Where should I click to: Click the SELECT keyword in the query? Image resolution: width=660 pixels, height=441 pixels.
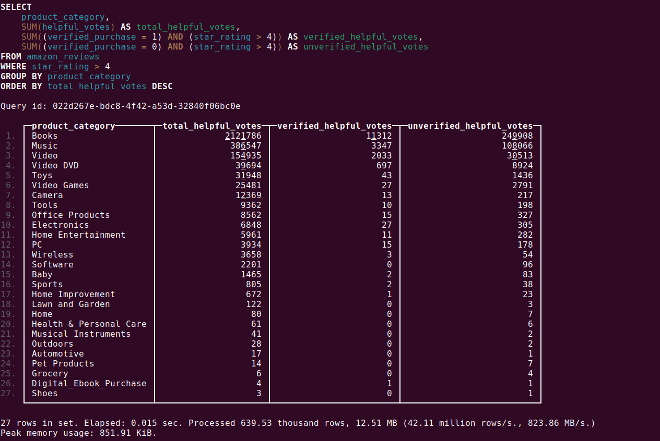[x=15, y=7]
